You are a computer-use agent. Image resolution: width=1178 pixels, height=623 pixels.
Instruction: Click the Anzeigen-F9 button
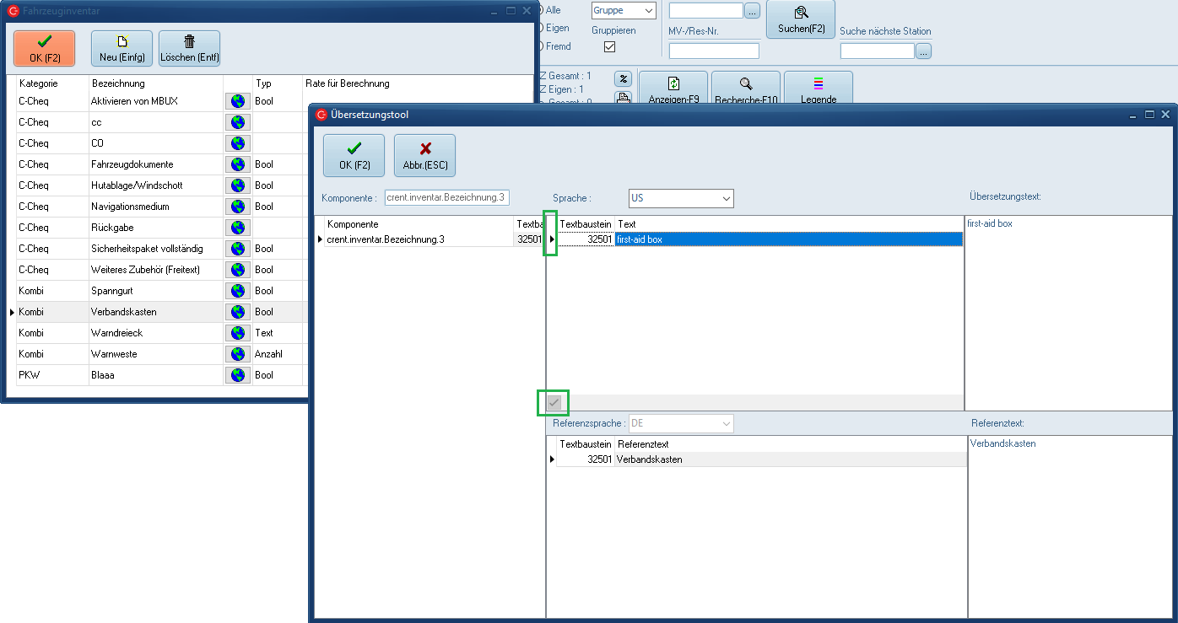click(x=673, y=88)
